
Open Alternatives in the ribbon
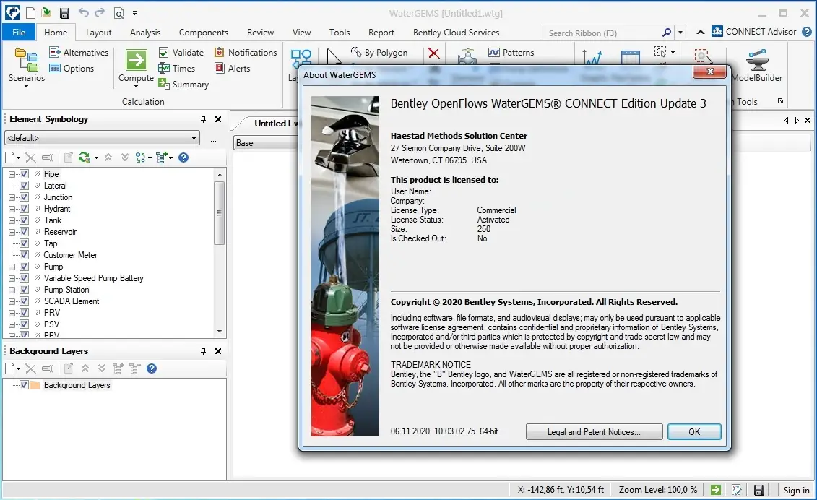click(79, 52)
